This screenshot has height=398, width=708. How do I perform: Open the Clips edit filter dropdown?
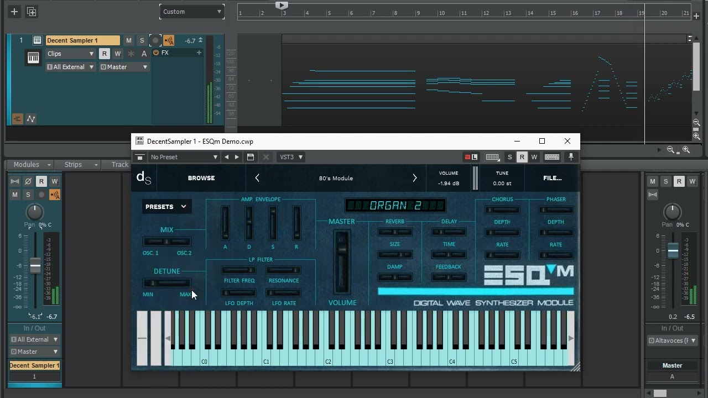point(70,54)
